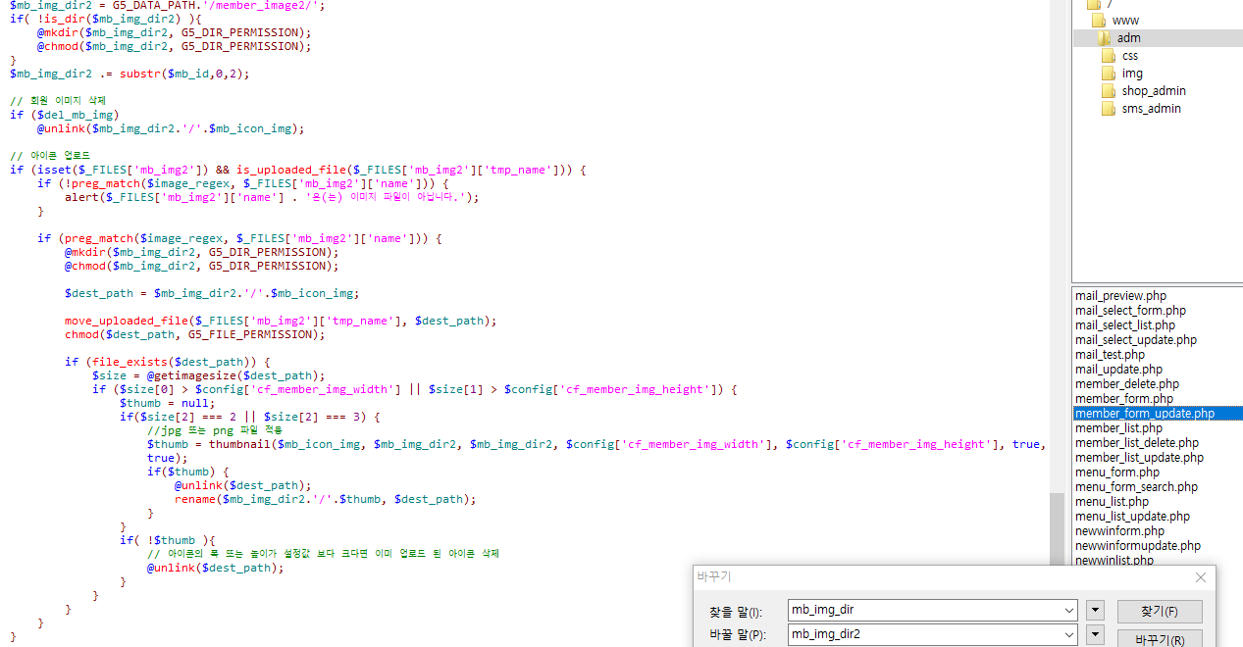Click the css folder icon

tap(1109, 56)
